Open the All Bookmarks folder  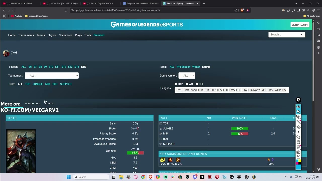click(x=311, y=16)
